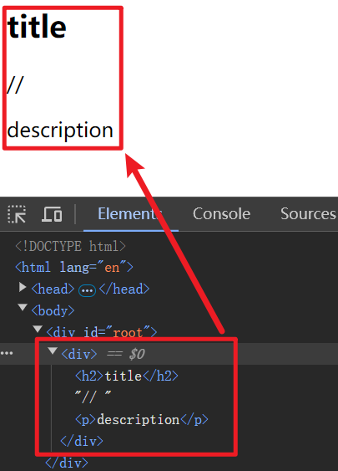338x471 pixels.
Task: Click the description paragraph on the page
Action: pos(60,131)
